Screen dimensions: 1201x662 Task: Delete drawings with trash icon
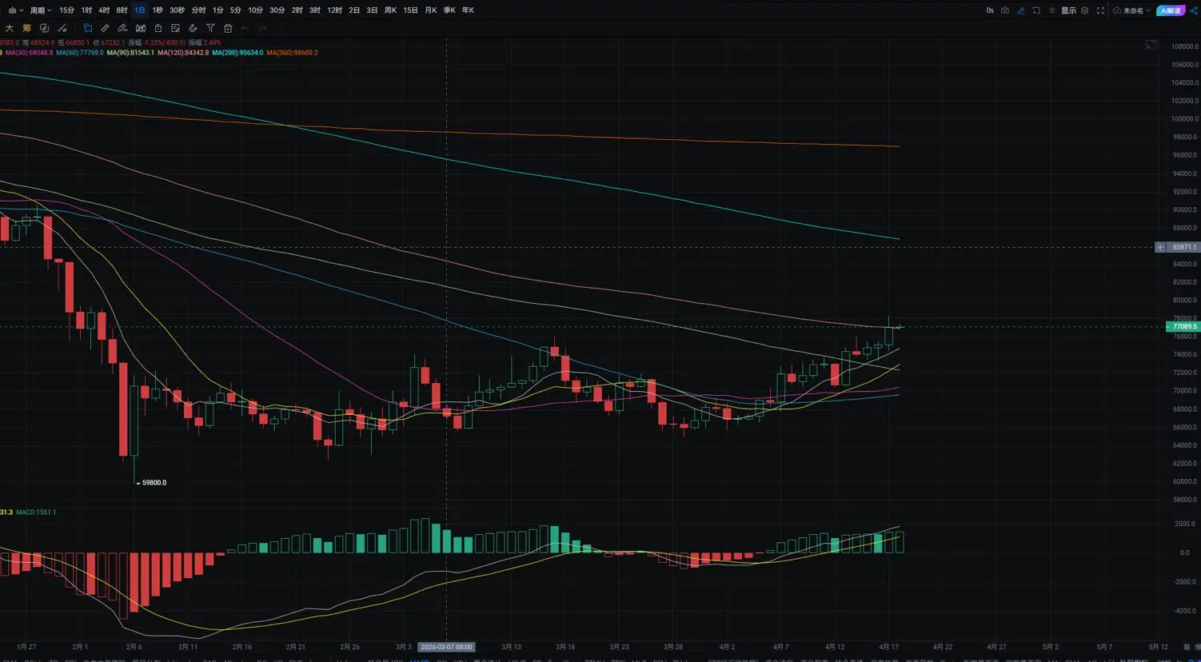tap(228, 28)
